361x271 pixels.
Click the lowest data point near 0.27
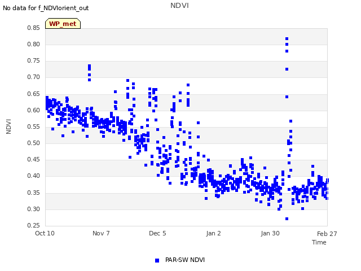287,218
